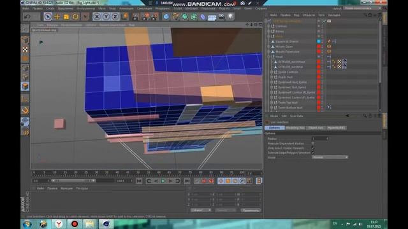Toggle blue layer dot for Squash & Stretch
The width and height of the screenshot is (408, 229).
click(319, 41)
